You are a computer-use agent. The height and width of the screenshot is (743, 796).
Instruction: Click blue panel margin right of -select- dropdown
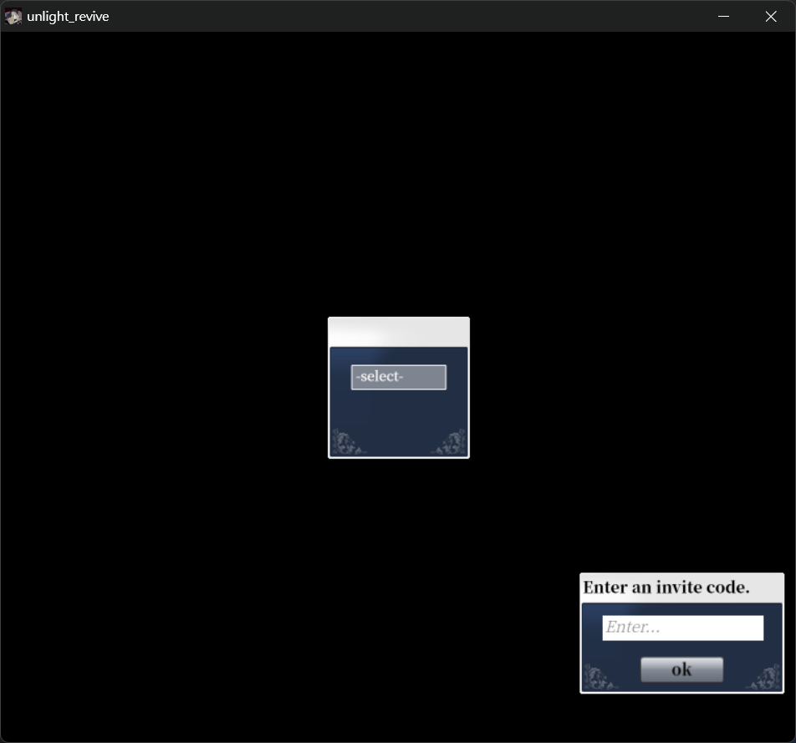(x=457, y=377)
